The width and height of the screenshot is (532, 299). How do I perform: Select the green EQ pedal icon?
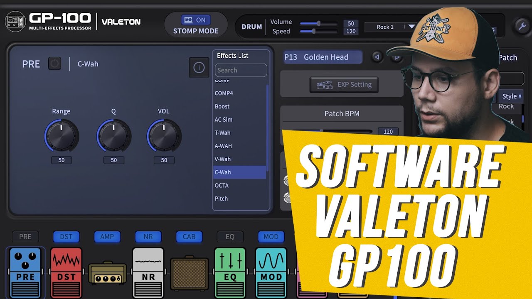pos(230,272)
